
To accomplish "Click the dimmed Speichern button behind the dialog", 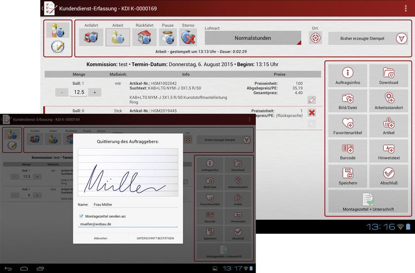I will [210, 234].
